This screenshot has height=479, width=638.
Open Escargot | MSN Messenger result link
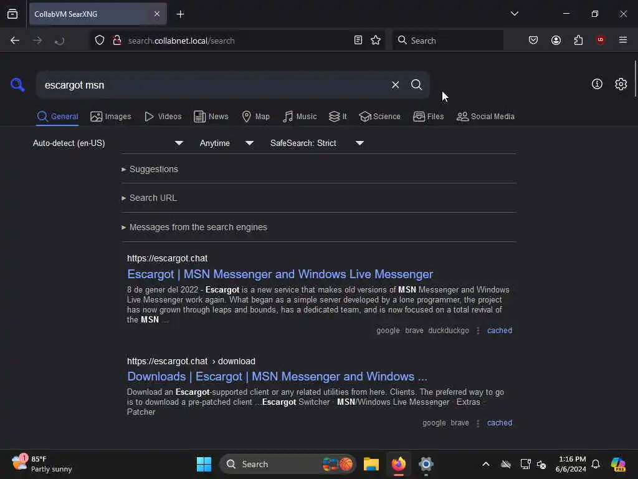pyautogui.click(x=280, y=274)
